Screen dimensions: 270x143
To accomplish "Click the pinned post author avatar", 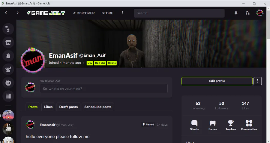I will [30, 125].
